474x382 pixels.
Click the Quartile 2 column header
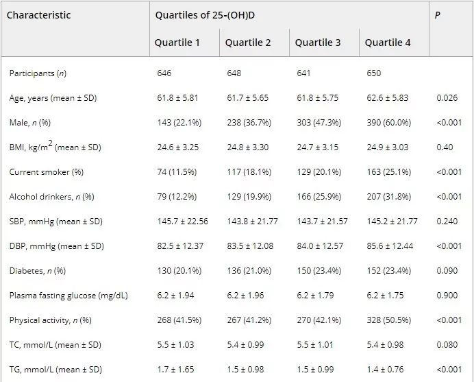click(248, 43)
